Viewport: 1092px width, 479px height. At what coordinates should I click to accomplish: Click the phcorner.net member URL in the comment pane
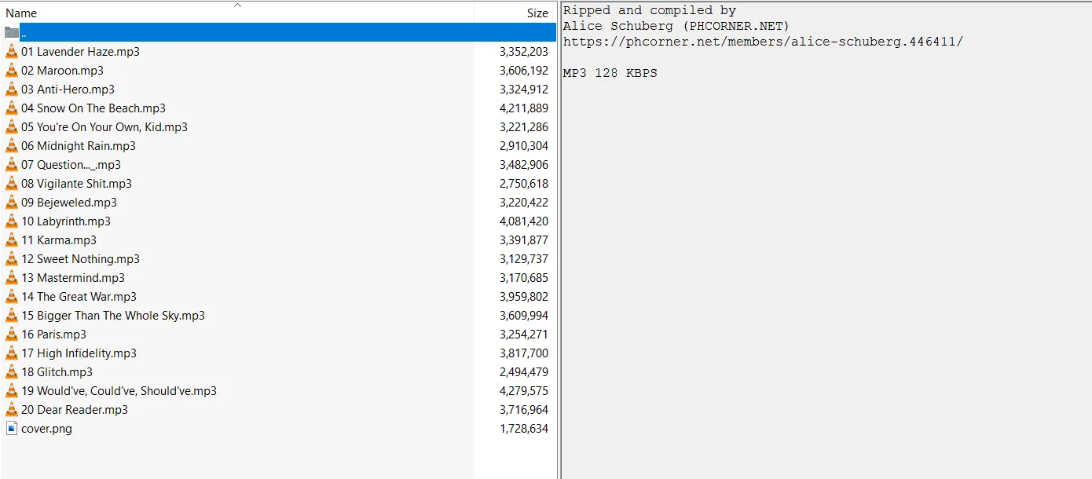coord(763,42)
